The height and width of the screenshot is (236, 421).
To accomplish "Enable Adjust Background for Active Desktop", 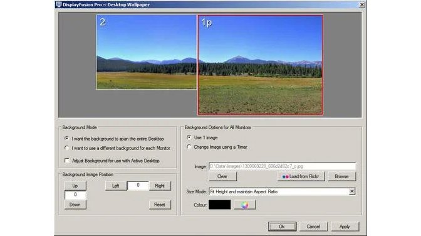I will pyautogui.click(x=112, y=161).
